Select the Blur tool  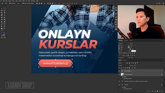click(2, 22)
